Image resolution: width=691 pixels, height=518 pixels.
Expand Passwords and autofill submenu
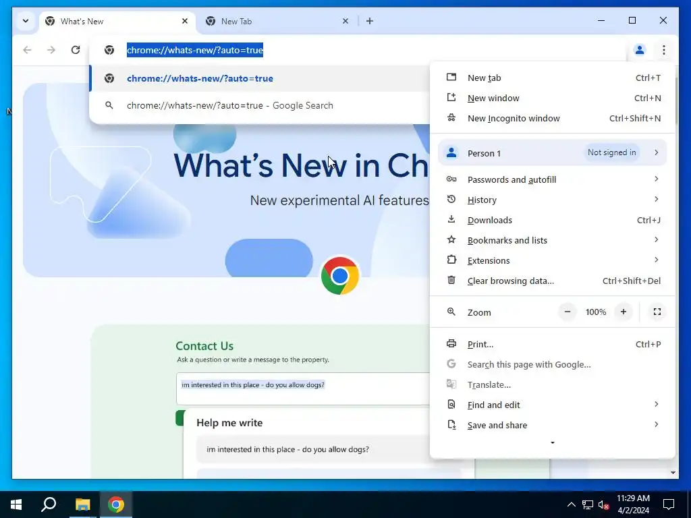click(x=553, y=179)
